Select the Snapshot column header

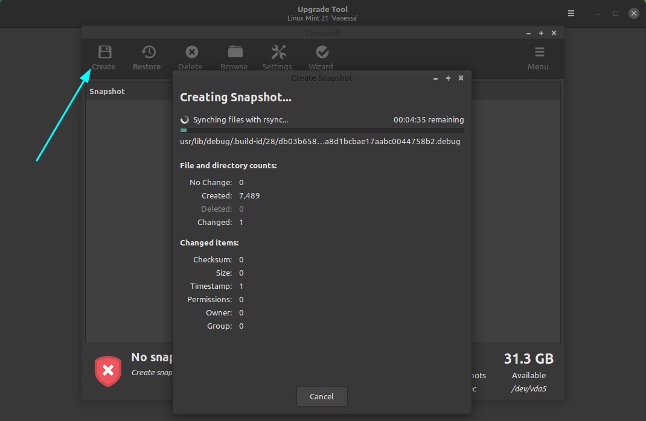(x=107, y=91)
